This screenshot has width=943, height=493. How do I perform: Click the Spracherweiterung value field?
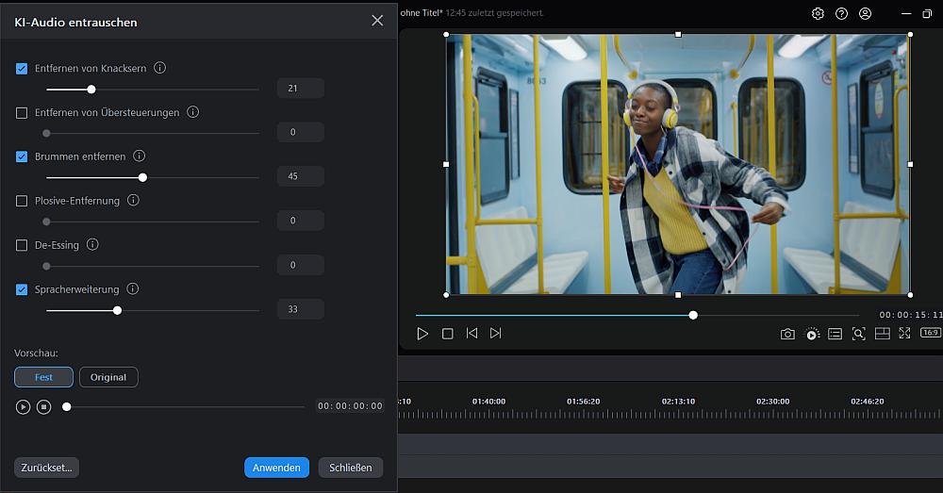[300, 309]
